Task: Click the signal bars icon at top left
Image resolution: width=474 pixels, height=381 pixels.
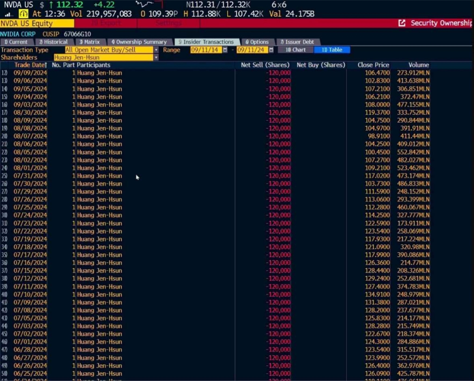Action: (x=8, y=14)
